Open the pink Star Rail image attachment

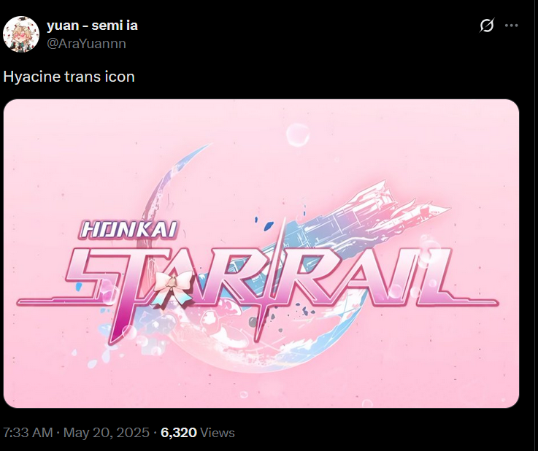pyautogui.click(x=261, y=253)
